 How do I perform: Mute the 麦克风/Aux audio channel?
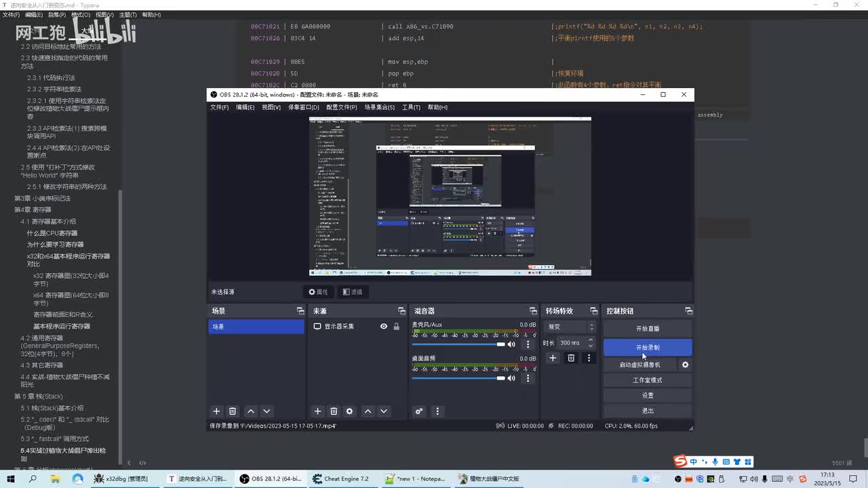511,344
